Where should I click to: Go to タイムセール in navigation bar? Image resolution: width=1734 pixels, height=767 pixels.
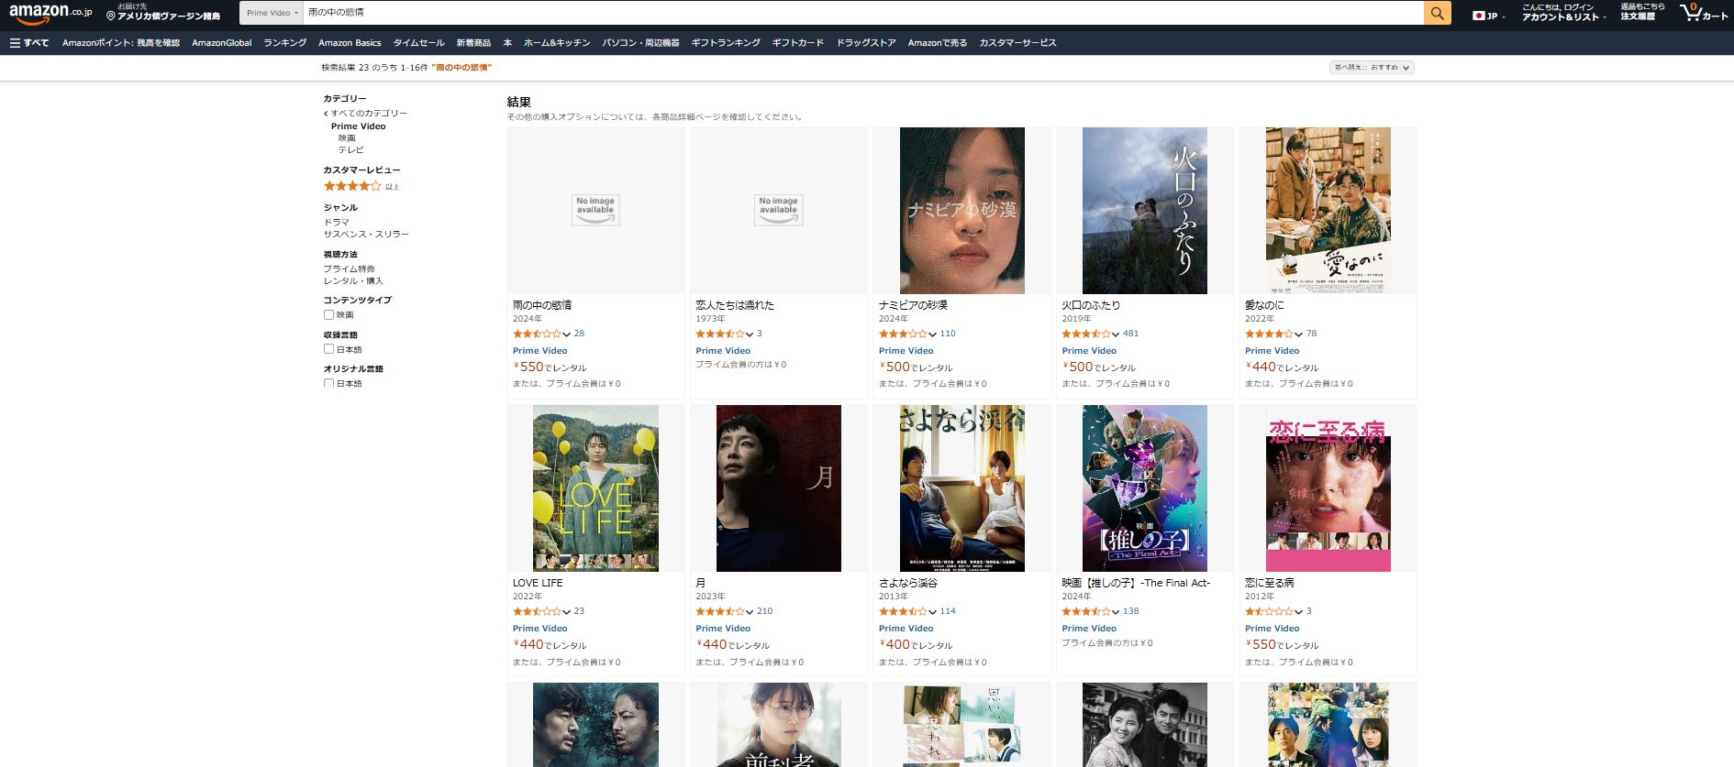click(x=418, y=43)
